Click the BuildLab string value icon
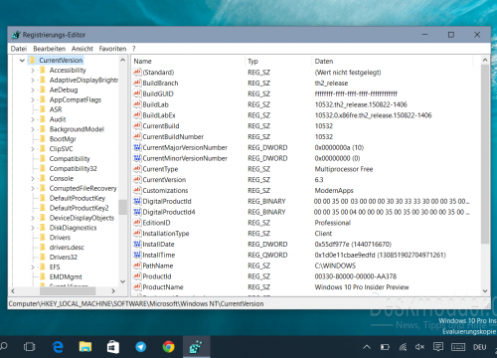The width and height of the screenshot is (497, 358). pyautogui.click(x=137, y=104)
